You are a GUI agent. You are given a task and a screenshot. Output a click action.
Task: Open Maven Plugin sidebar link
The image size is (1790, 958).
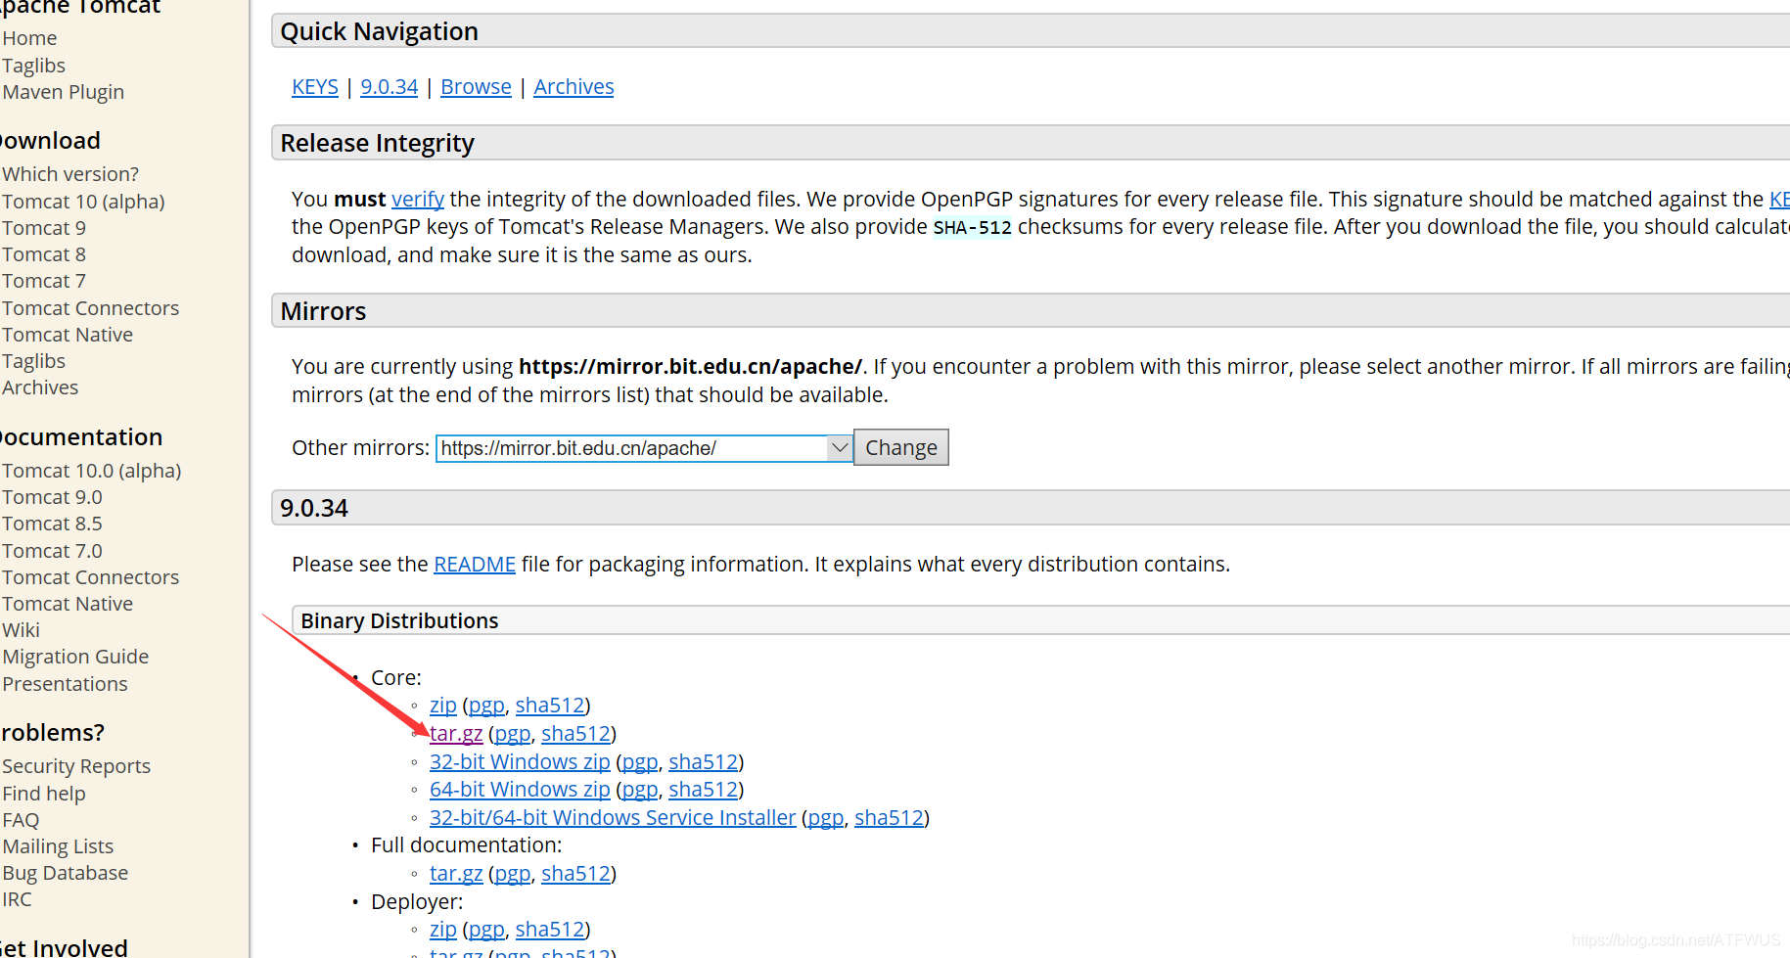[63, 92]
